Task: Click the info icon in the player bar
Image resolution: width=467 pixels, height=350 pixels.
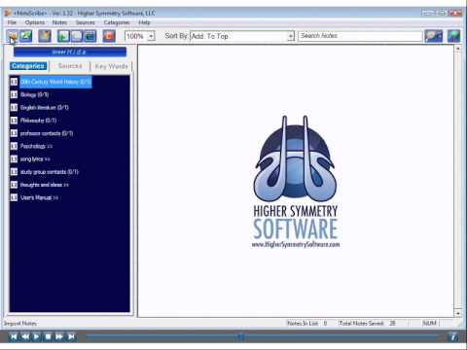Action: click(453, 336)
